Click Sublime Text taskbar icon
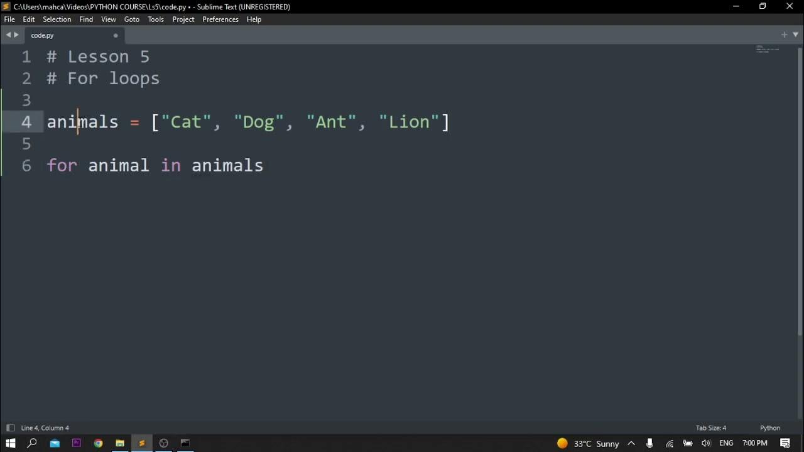Screen dimensions: 804x452 coord(142,443)
